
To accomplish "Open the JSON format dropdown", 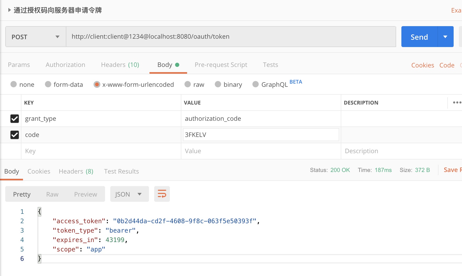I will click(130, 194).
